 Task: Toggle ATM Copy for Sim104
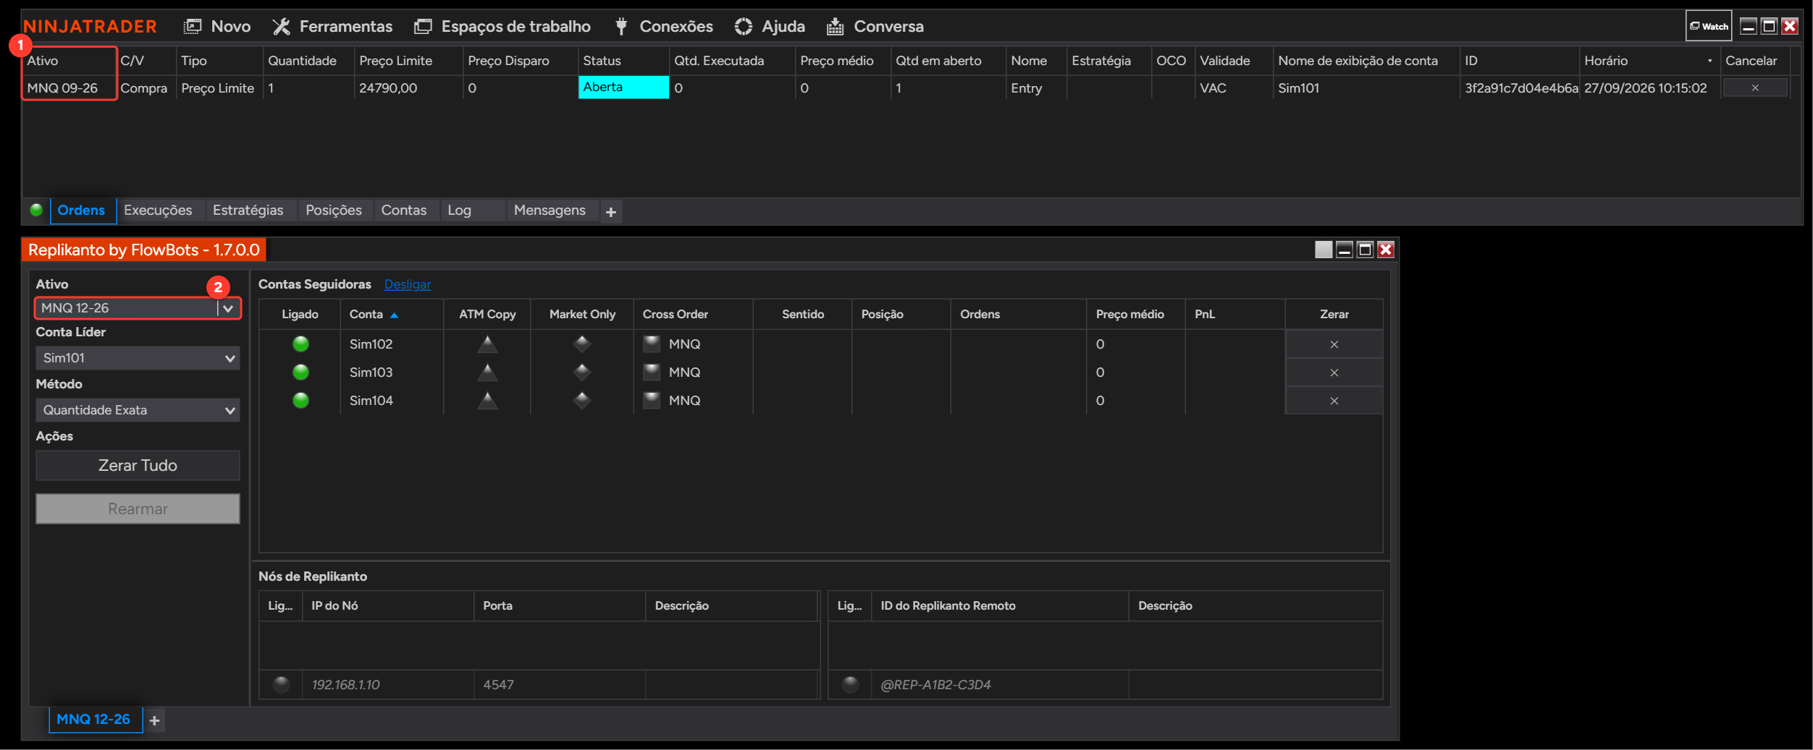point(487,400)
